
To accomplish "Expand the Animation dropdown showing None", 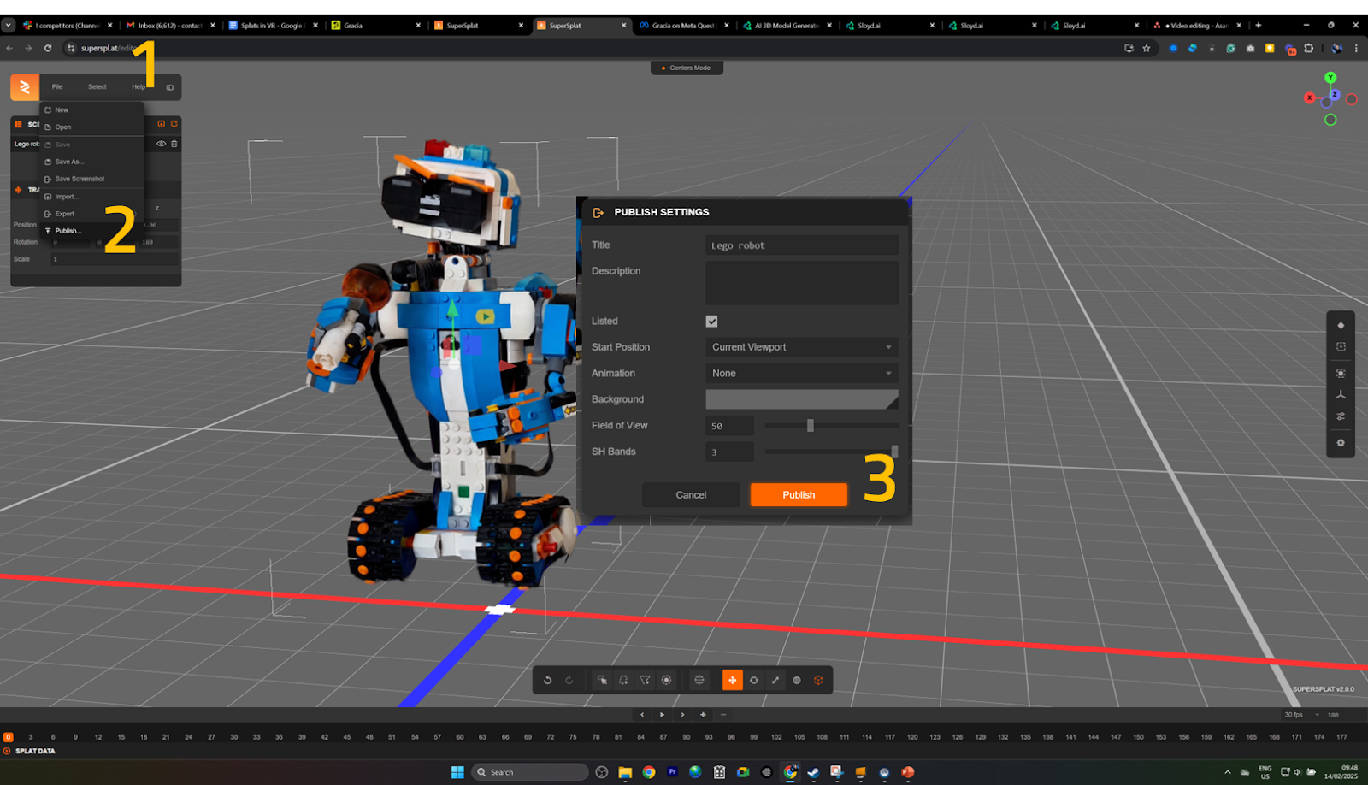I will tap(801, 373).
